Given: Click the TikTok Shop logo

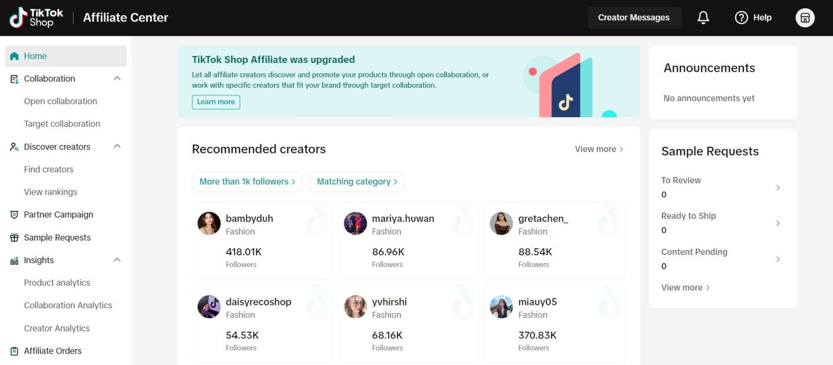Looking at the screenshot, I should click(x=36, y=18).
